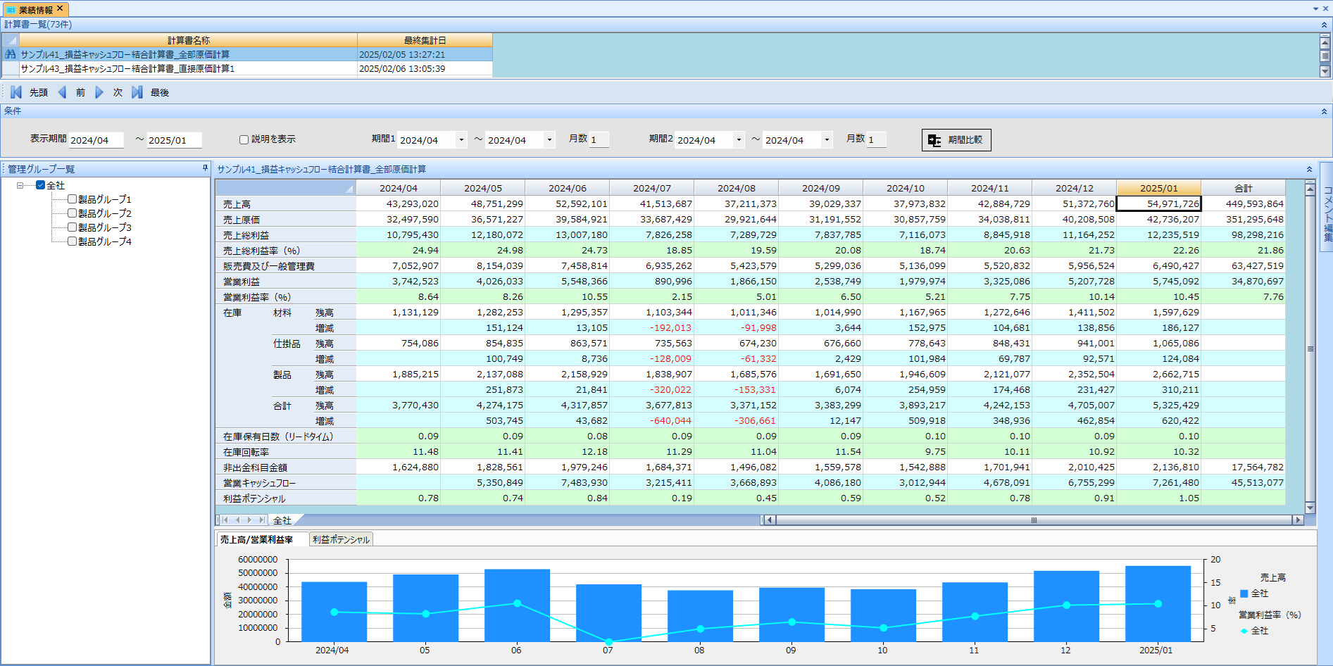1333x666 pixels.
Task: Click the 利益ポテンシャル row header in grid
Action: click(285, 498)
